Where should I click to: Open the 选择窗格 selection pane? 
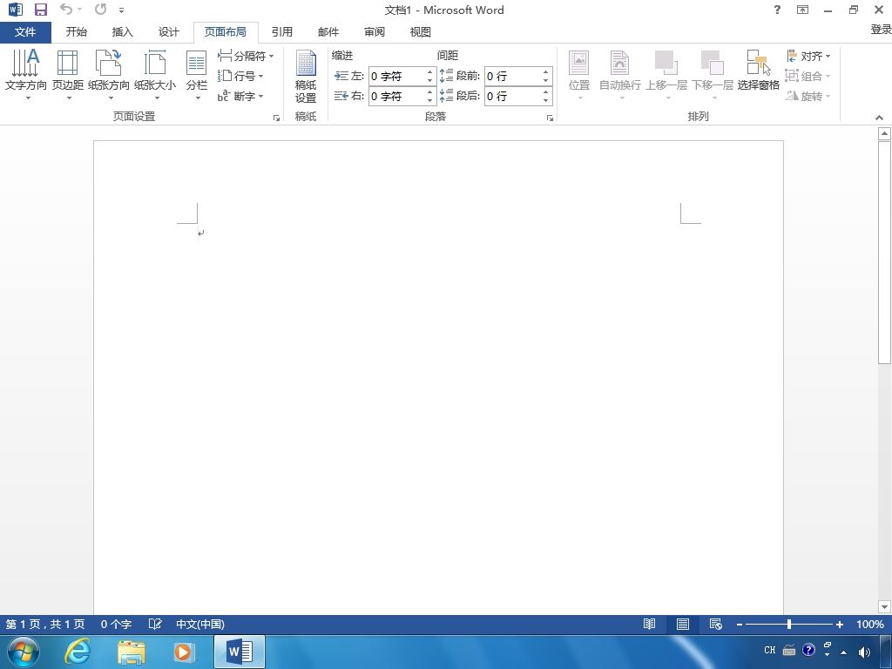[x=759, y=71]
